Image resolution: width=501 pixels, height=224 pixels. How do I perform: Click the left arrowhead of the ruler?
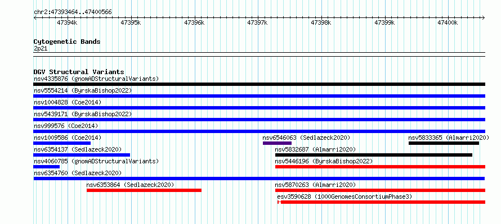(x=35, y=17)
